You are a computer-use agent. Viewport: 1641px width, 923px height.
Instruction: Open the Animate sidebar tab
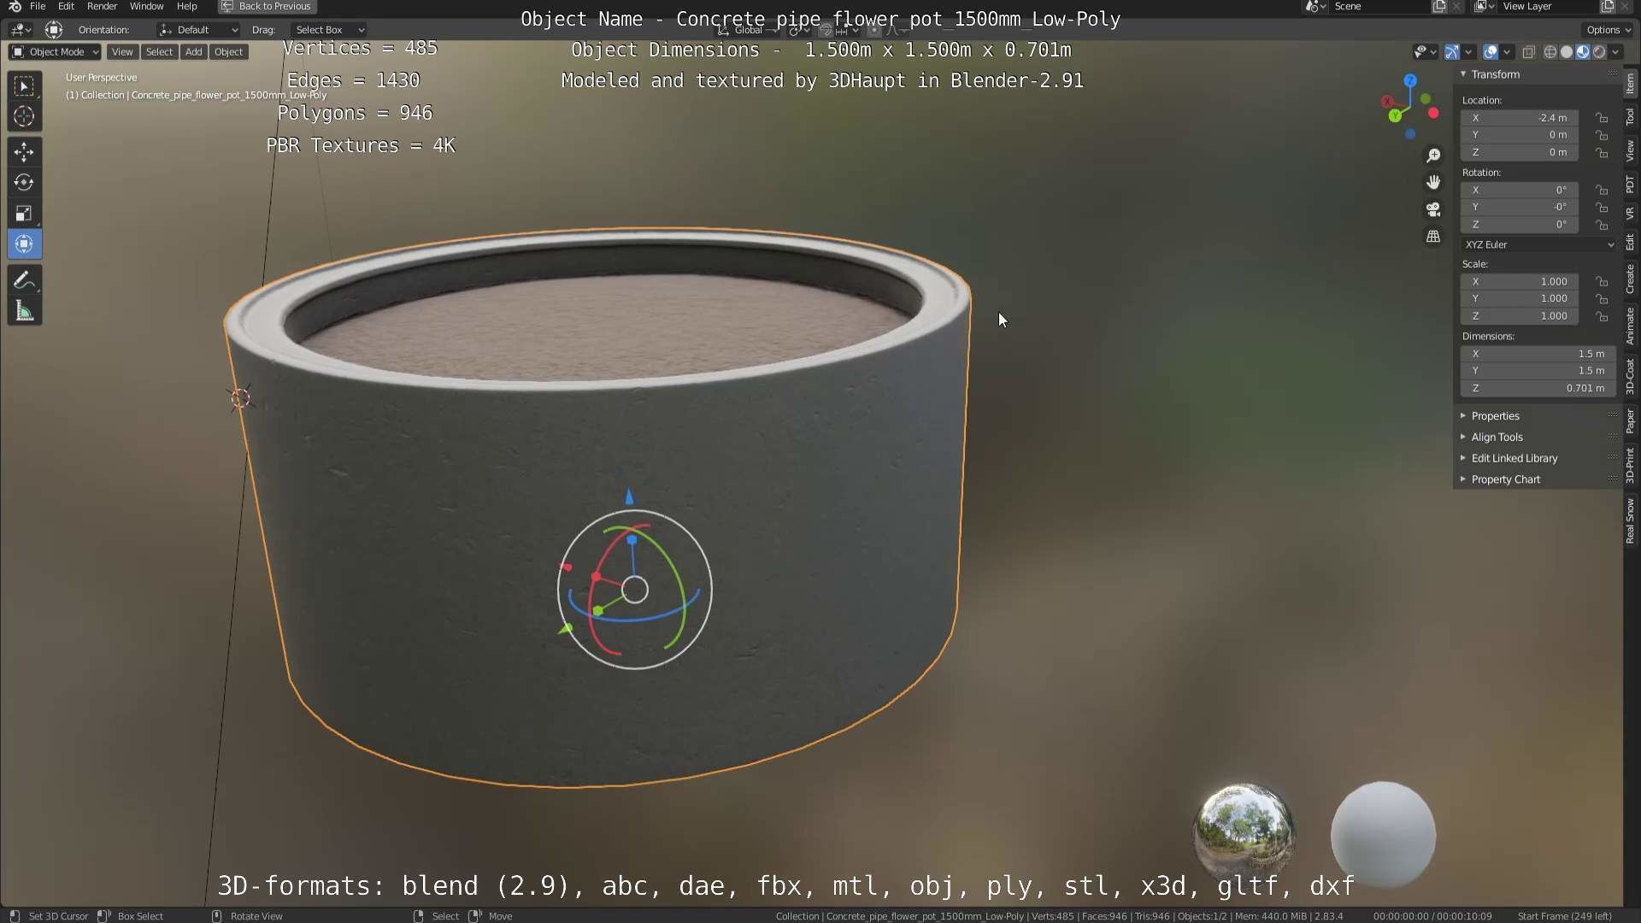coord(1631,326)
